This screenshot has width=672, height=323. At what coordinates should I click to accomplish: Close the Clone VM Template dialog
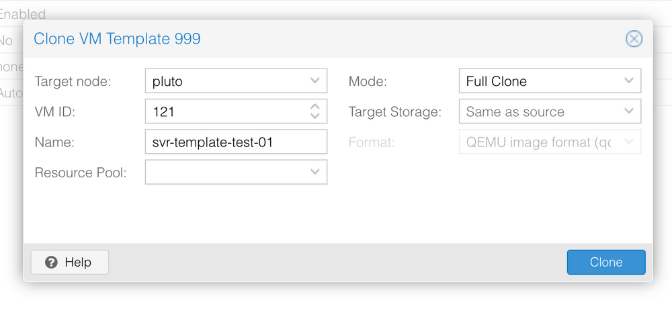[634, 39]
